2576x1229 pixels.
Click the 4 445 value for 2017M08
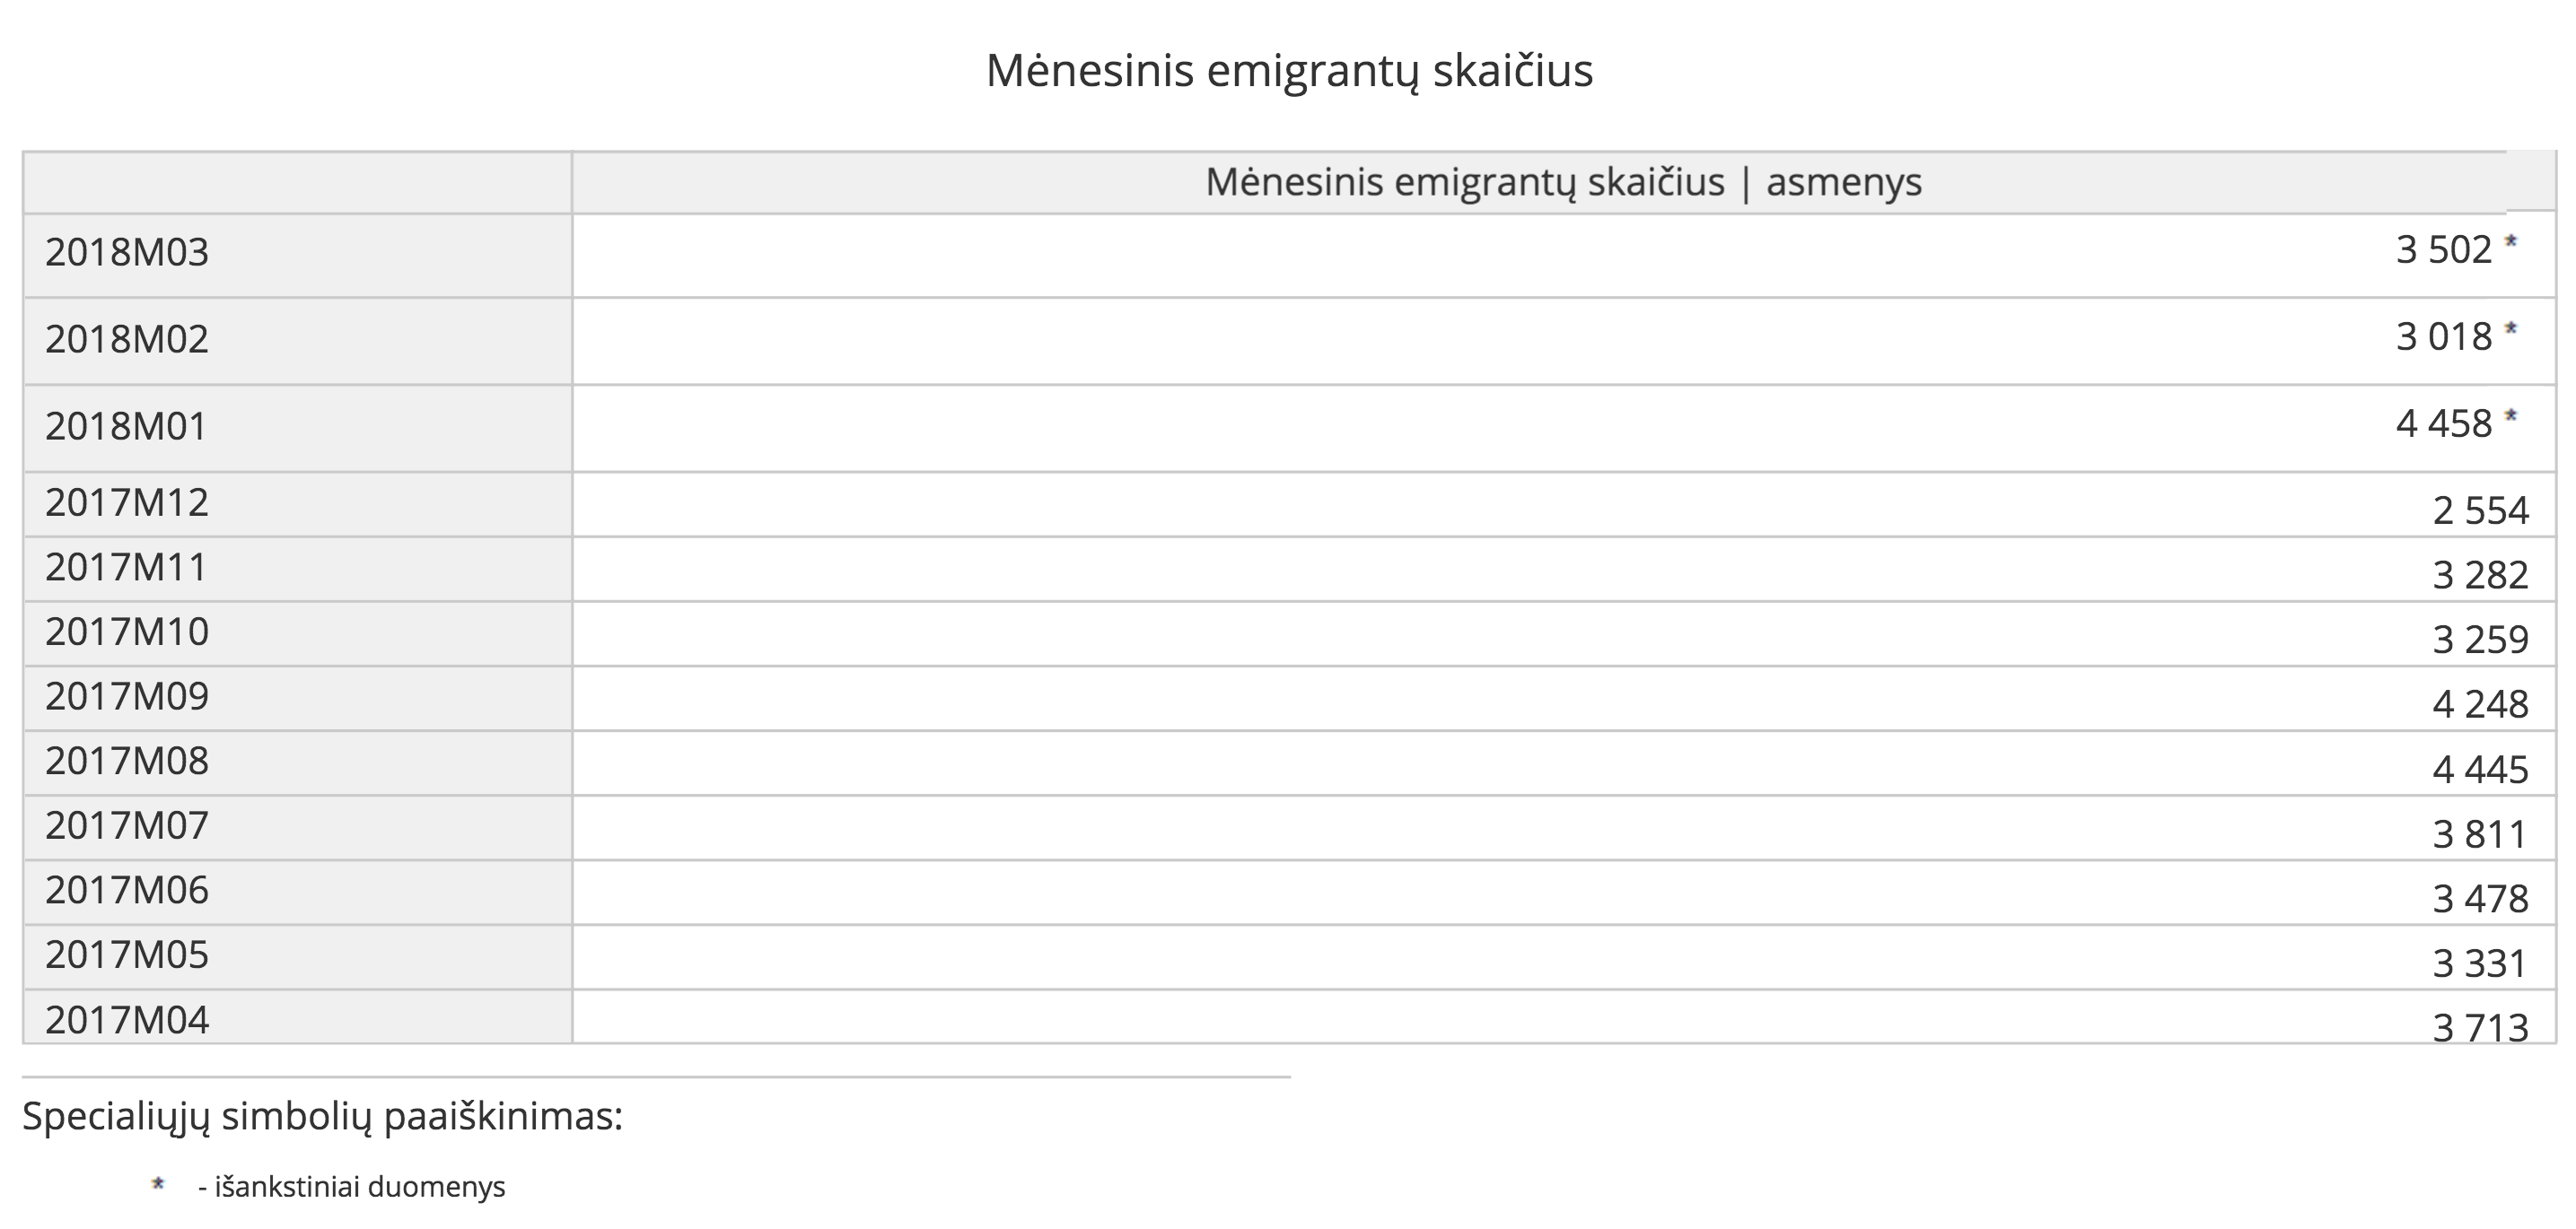pyautogui.click(x=2480, y=770)
